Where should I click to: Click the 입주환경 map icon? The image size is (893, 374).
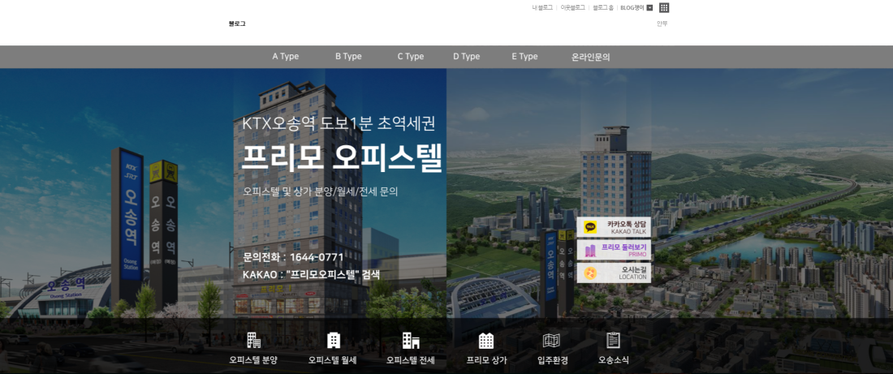[551, 341]
